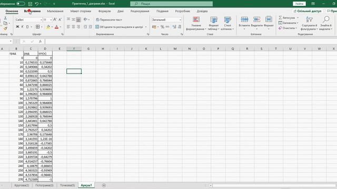Apply the yellow fill color
337x189 pixels.
click(48, 27)
